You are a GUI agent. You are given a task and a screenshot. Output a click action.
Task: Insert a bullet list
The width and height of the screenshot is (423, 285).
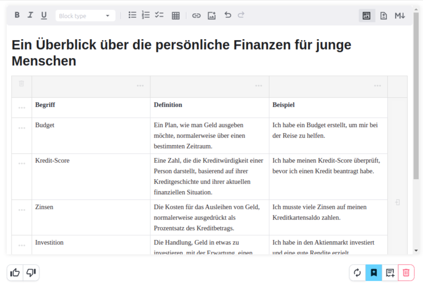(x=132, y=15)
